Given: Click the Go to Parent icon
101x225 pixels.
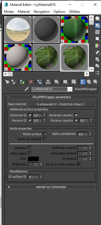Looking at the screenshot, I should [89, 82].
